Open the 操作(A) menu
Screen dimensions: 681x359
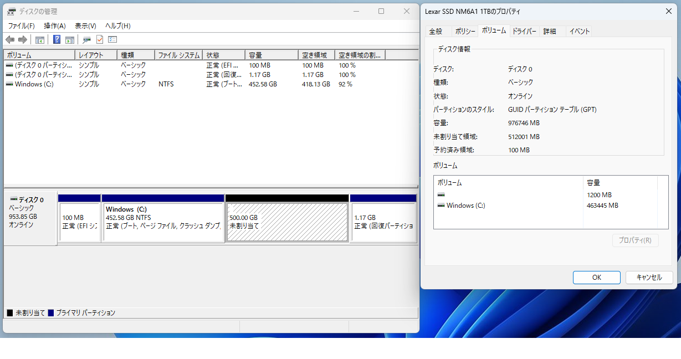(55, 26)
